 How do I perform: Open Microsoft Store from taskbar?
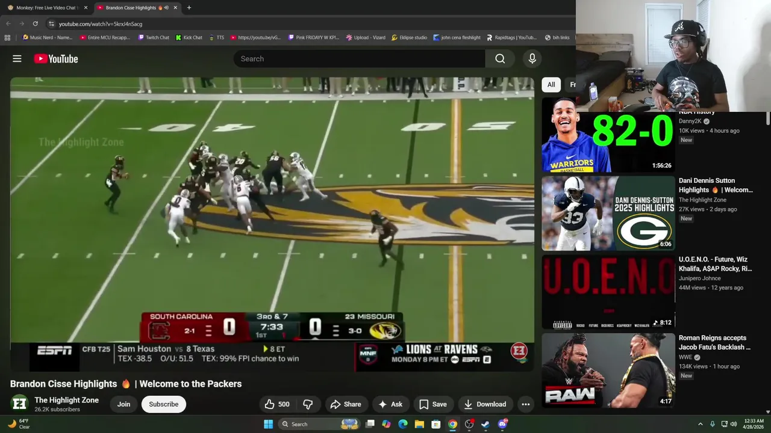click(436, 424)
